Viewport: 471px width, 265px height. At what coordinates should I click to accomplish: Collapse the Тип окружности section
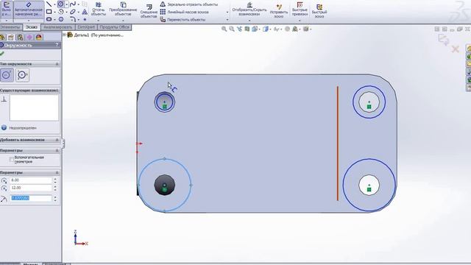click(57, 64)
